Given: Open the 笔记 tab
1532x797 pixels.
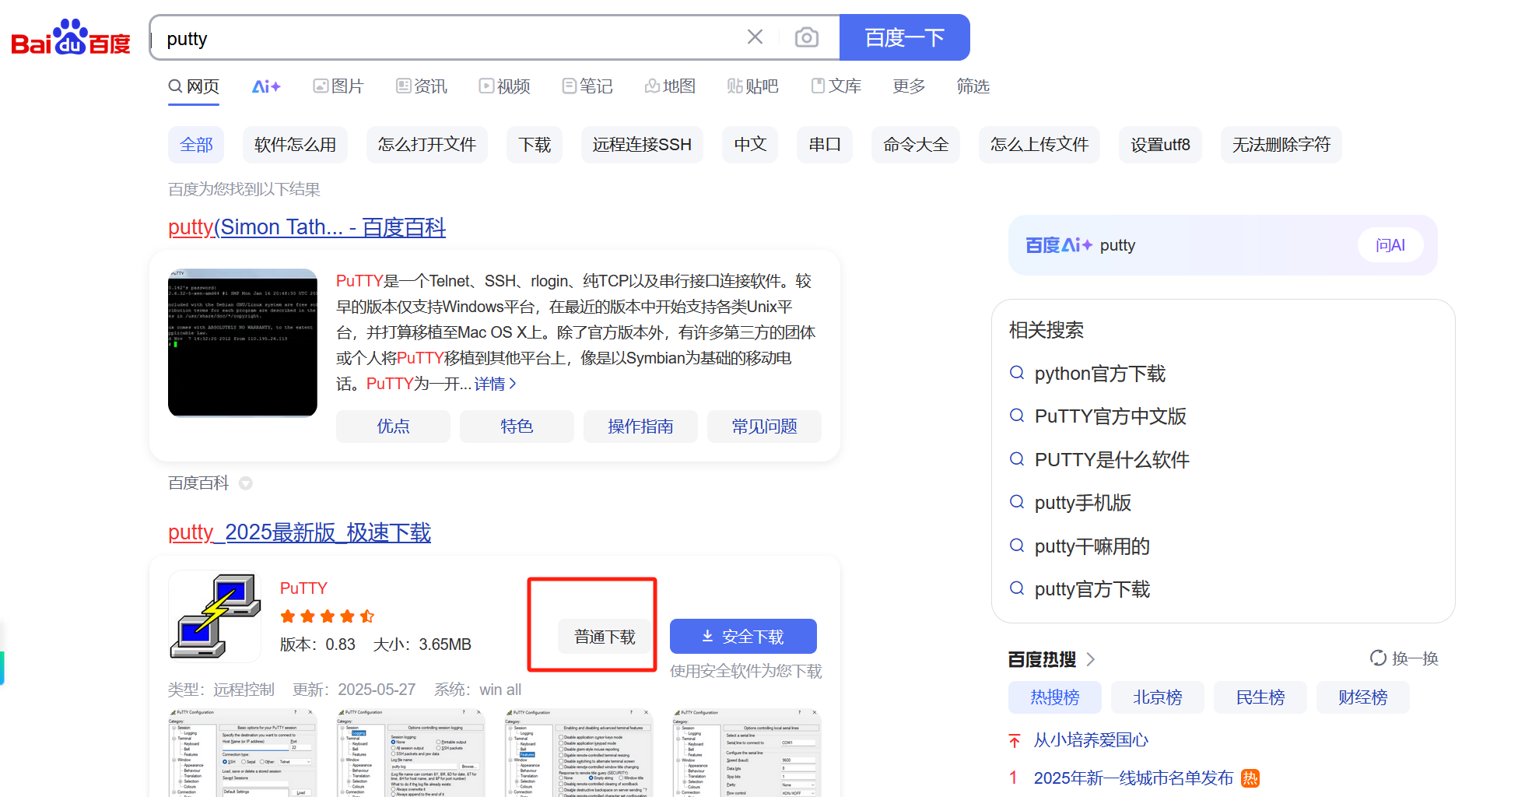Looking at the screenshot, I should click(587, 86).
